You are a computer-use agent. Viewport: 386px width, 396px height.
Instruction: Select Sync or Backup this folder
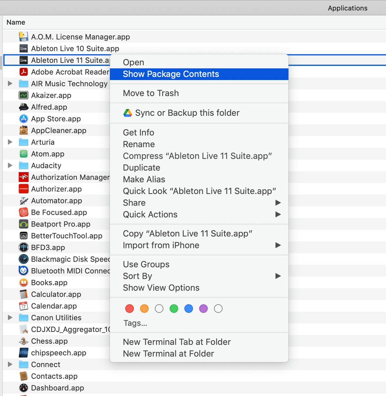pyautogui.click(x=199, y=113)
